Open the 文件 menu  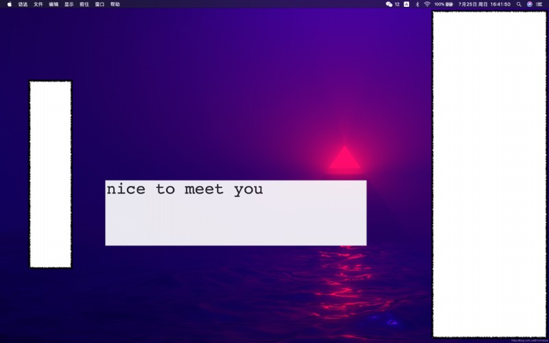38,4
